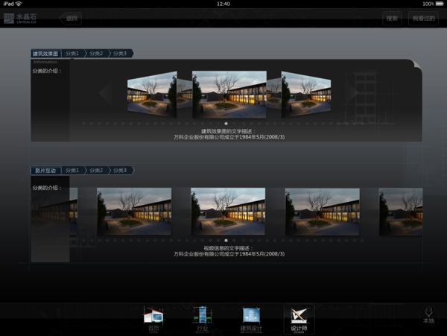Open the 建筑设计 architecture icon
447x336 pixels.
coord(251,320)
